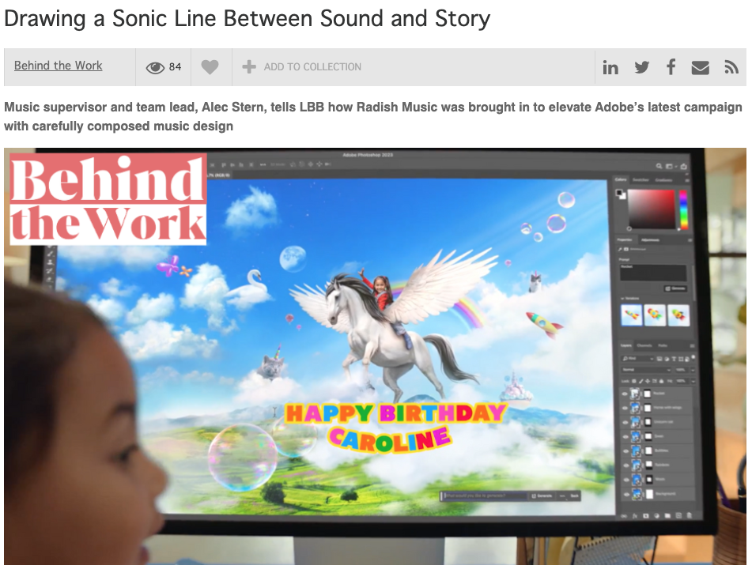Open the RSS feed icon
752x569 pixels.
point(731,68)
